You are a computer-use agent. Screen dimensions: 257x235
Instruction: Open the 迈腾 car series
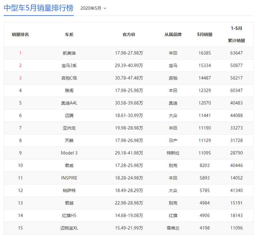69,115
